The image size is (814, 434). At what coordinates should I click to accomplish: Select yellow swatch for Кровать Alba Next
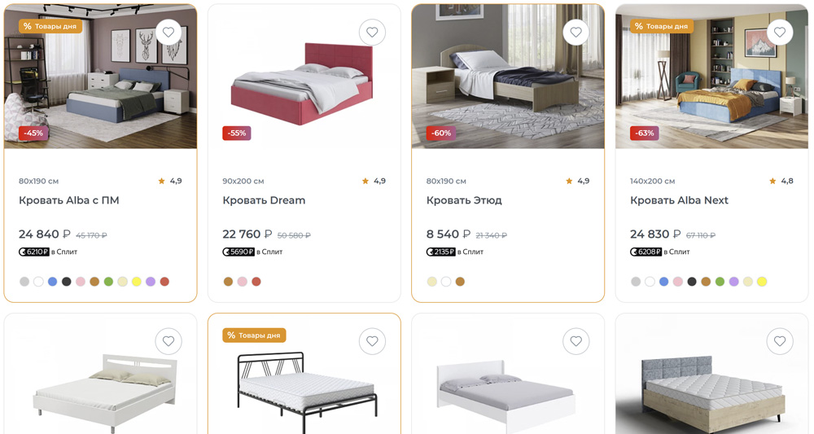[762, 282]
